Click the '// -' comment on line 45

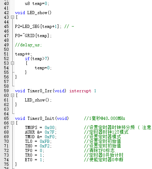(69, 27)
